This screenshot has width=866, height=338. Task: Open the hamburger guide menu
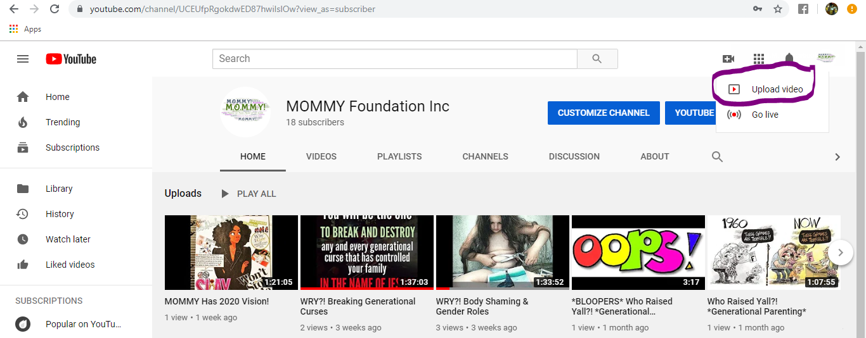(x=23, y=59)
